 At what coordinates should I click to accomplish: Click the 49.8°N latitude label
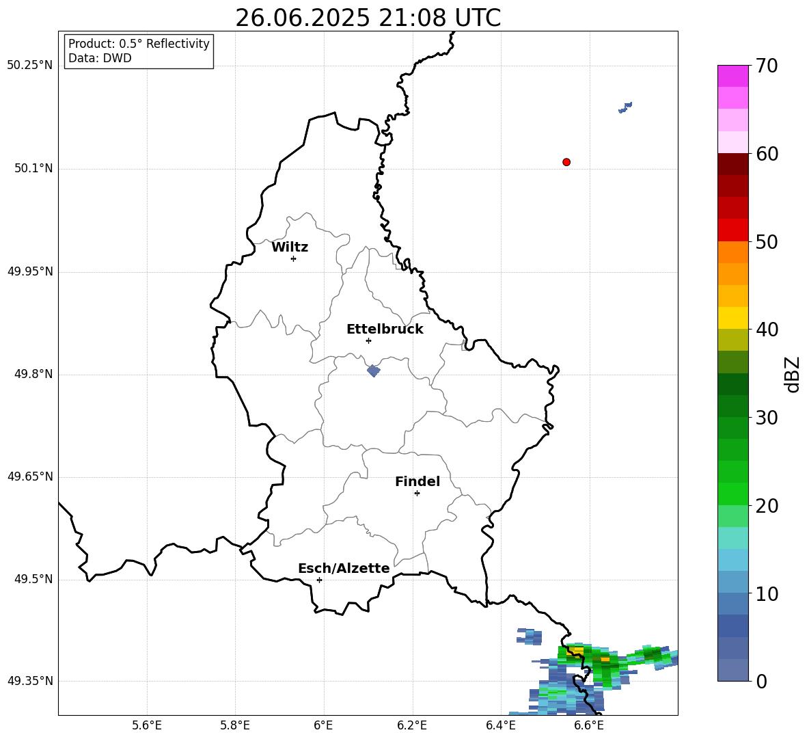click(33, 374)
